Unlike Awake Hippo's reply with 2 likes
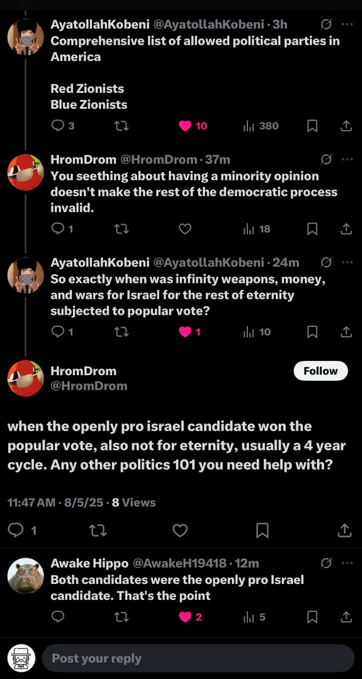Viewport: 362px width, 679px height. click(x=185, y=617)
